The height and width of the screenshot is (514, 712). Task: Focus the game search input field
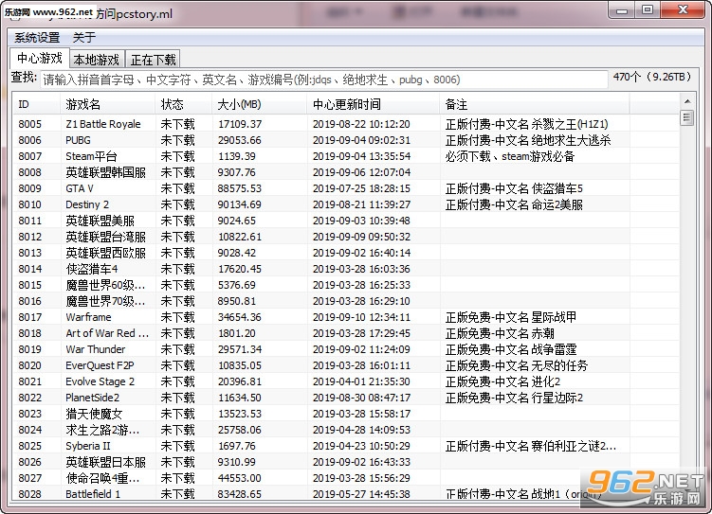tap(323, 80)
